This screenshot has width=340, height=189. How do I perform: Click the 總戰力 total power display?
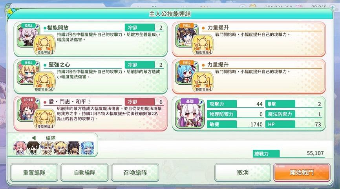pyautogui.click(x=289, y=153)
